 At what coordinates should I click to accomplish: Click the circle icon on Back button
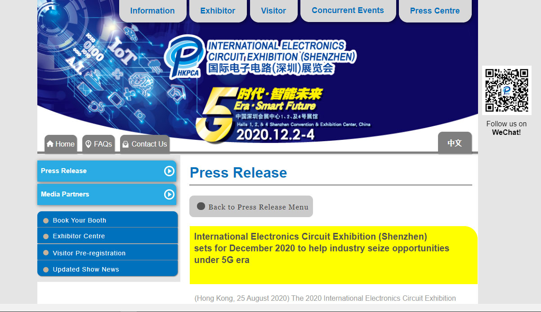point(201,206)
